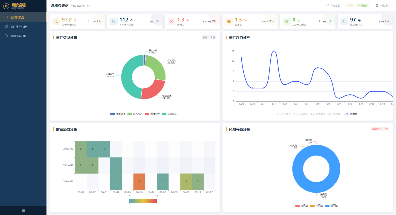
Task: Open the 一般用户 account menu
Action: click(x=382, y=5)
